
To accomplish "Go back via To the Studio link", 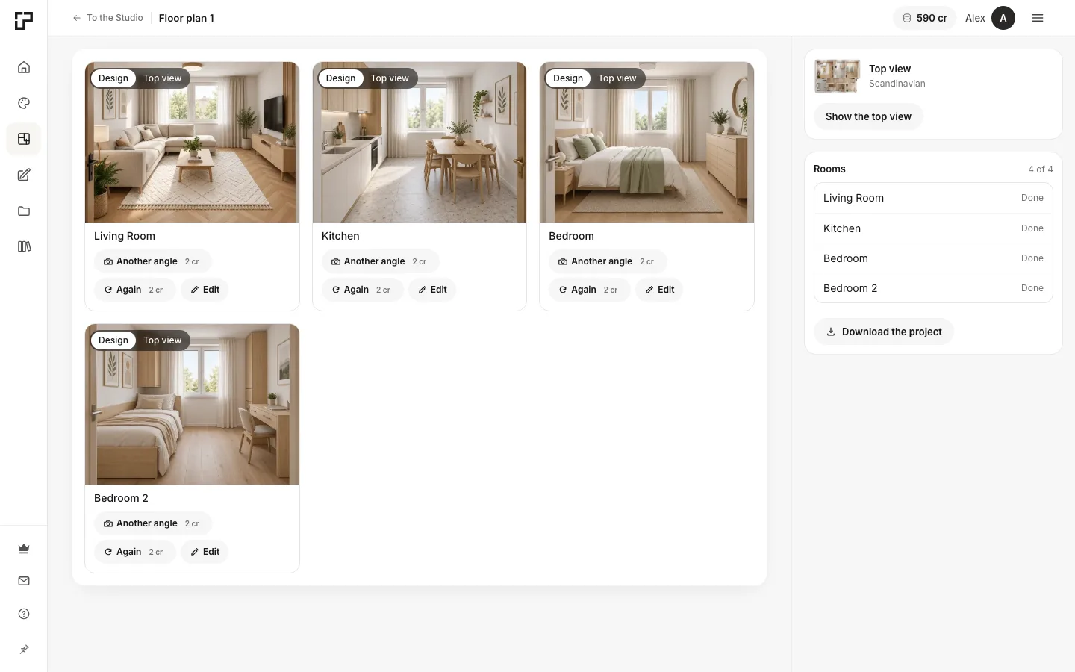I will [x=107, y=18].
